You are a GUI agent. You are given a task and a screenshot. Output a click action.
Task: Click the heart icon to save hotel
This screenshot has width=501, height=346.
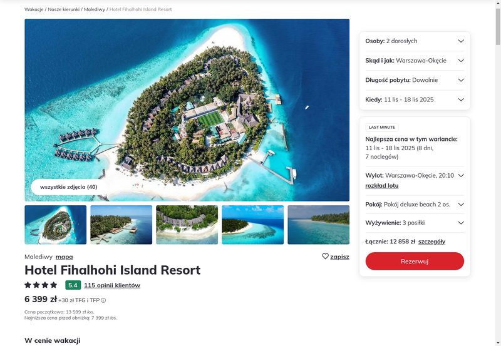pyautogui.click(x=325, y=257)
